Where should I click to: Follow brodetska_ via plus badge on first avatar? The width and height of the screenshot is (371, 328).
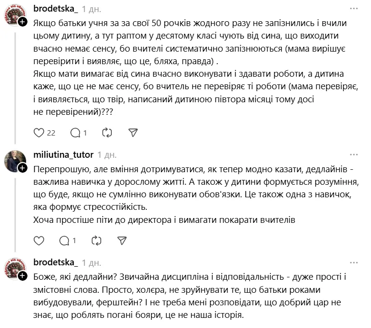tap(22, 22)
